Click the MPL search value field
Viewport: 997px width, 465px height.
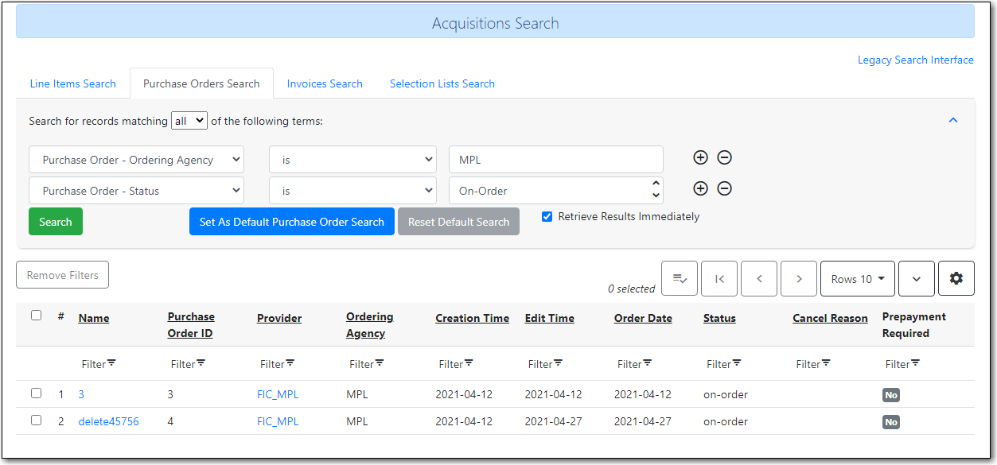tap(555, 159)
